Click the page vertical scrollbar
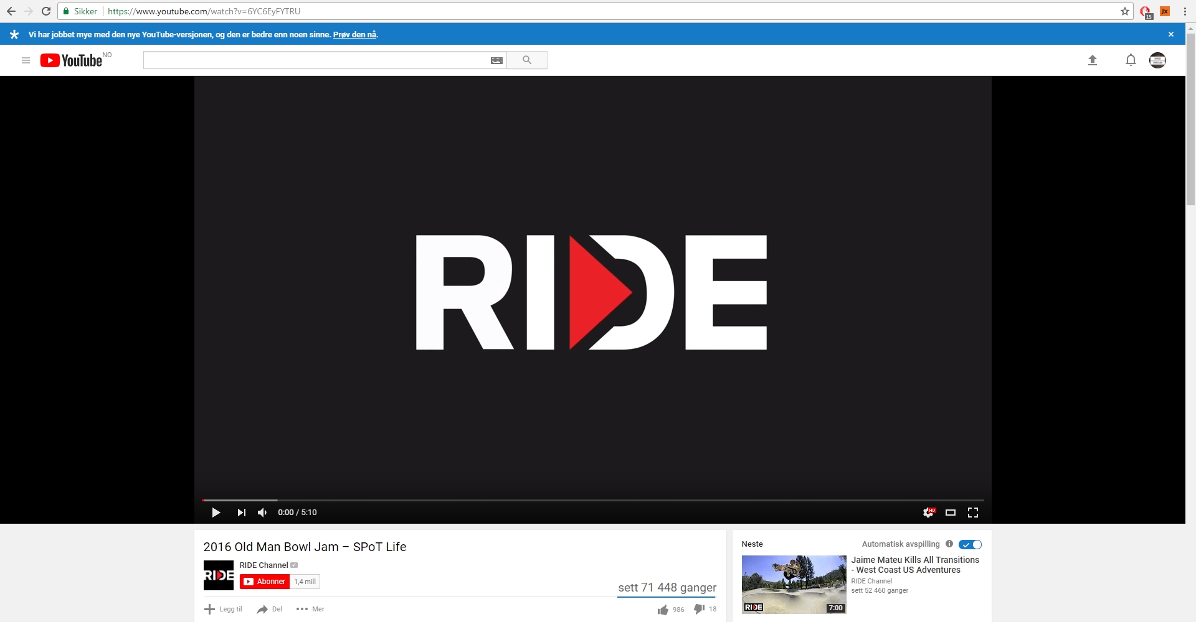 point(1190,118)
